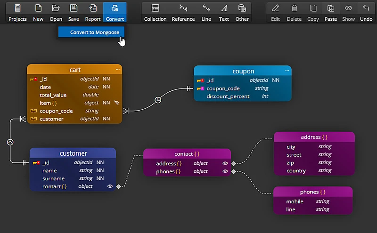
Task: Select the coupon collection header
Action: (243, 71)
